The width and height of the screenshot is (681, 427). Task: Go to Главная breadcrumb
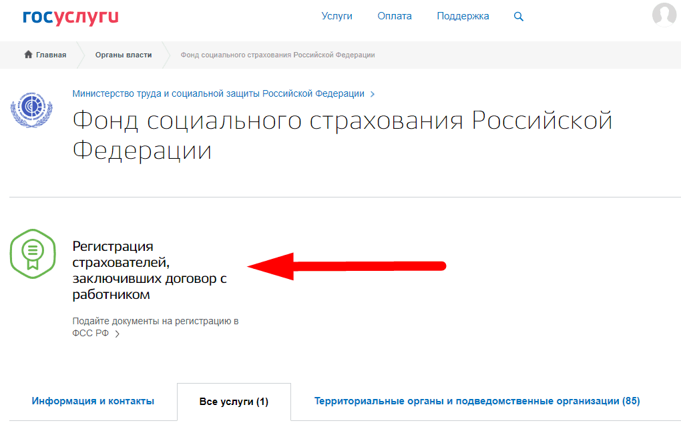click(51, 55)
